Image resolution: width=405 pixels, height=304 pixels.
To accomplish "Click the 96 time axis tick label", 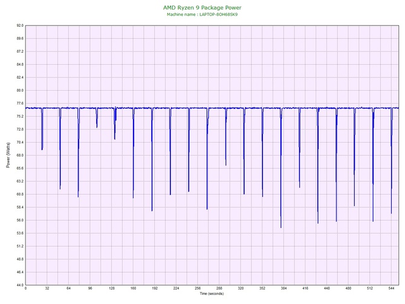I will pyautogui.click(x=90, y=288).
